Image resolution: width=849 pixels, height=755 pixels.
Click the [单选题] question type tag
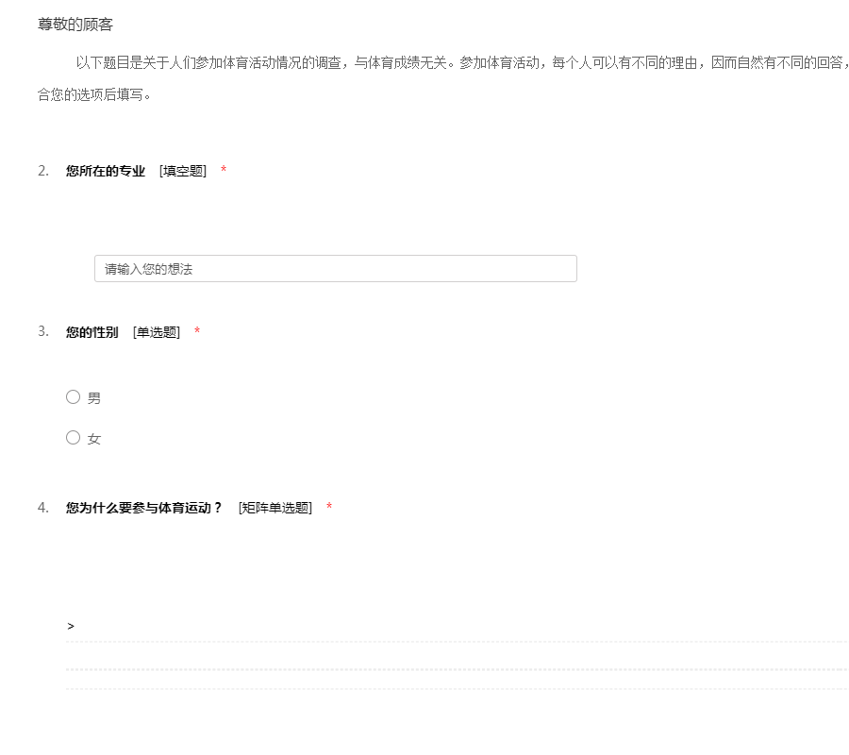pos(157,332)
